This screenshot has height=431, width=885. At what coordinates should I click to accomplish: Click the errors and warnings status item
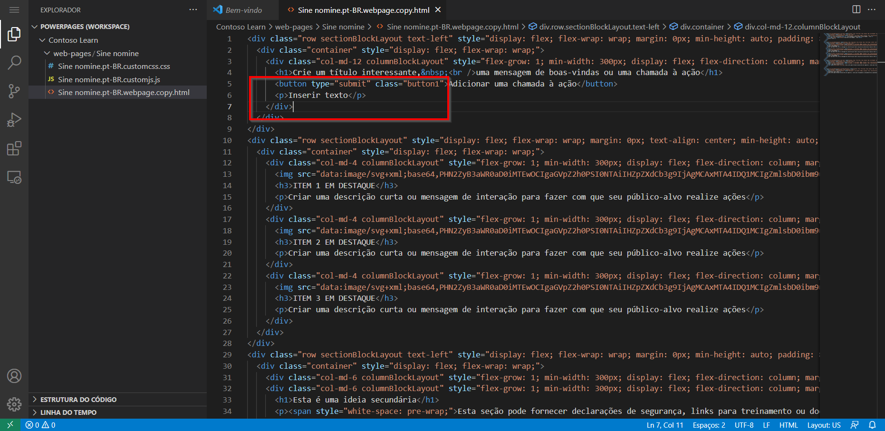coord(40,425)
